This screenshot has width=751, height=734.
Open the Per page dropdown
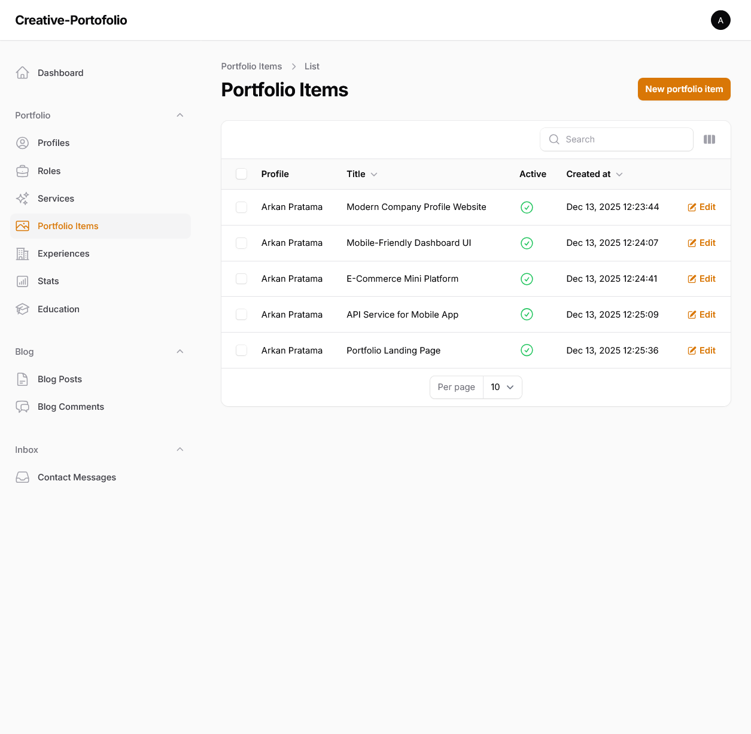(502, 387)
